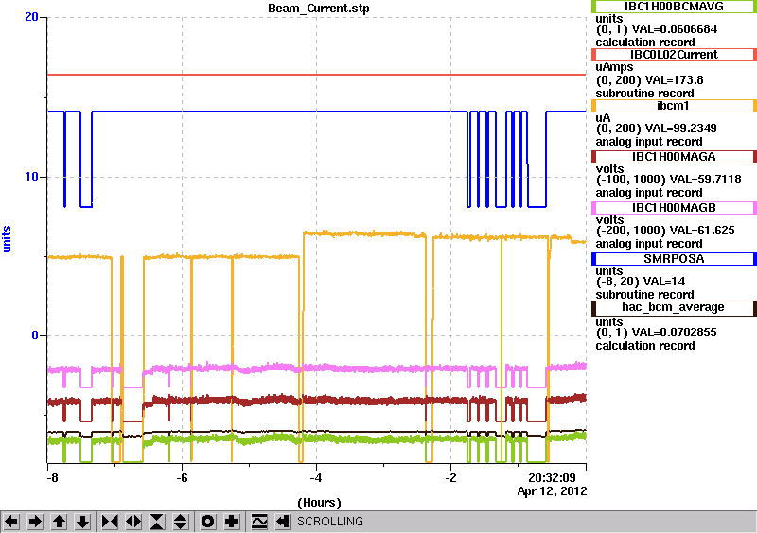Select the SMRPOSA legend entry
Viewport: 757px width, 533px height.
tap(674, 259)
